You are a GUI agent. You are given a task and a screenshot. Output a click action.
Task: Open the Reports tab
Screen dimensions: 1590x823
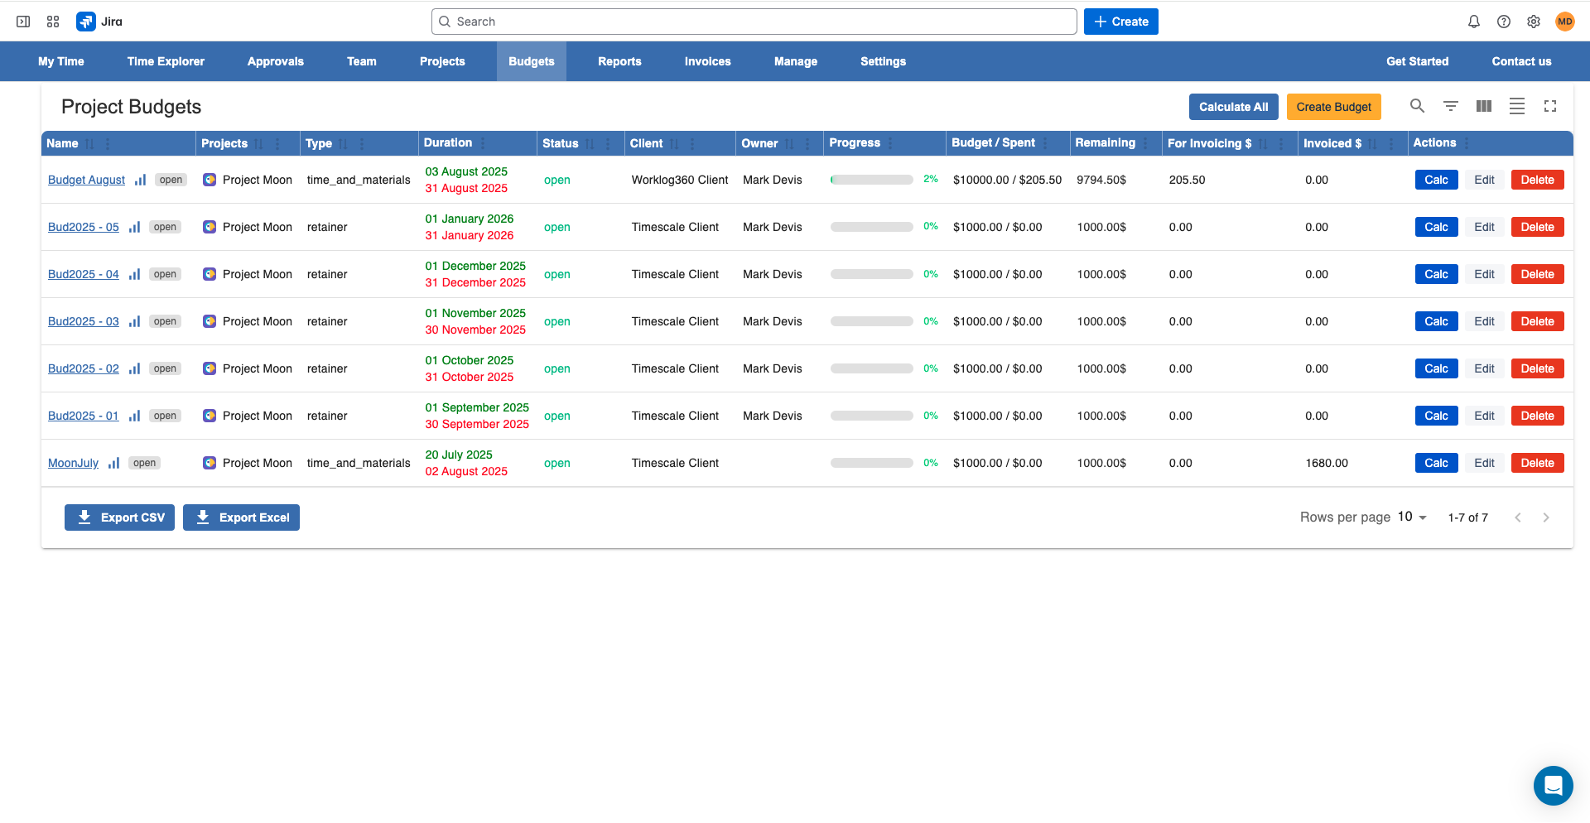coord(619,61)
